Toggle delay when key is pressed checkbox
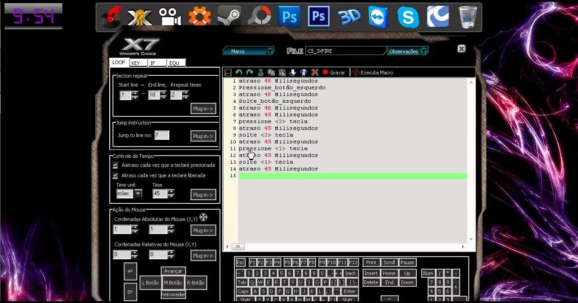The image size is (578, 303). click(x=115, y=165)
